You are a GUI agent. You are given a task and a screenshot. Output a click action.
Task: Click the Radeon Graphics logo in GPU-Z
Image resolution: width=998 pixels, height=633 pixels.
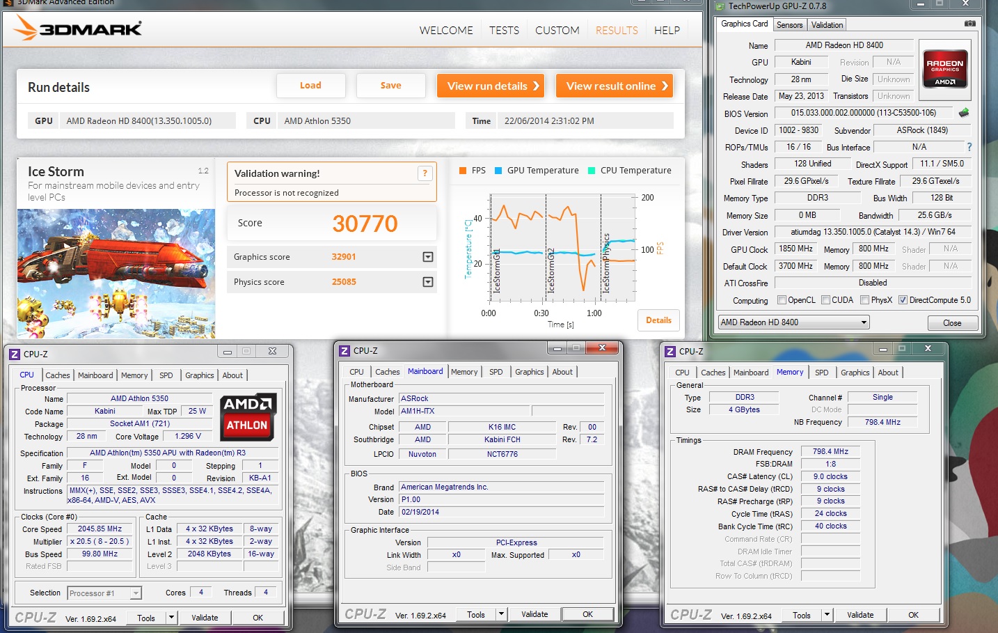[945, 68]
